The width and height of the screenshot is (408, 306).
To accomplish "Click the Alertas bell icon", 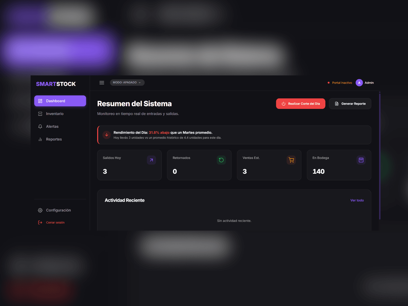I will 40,126.
